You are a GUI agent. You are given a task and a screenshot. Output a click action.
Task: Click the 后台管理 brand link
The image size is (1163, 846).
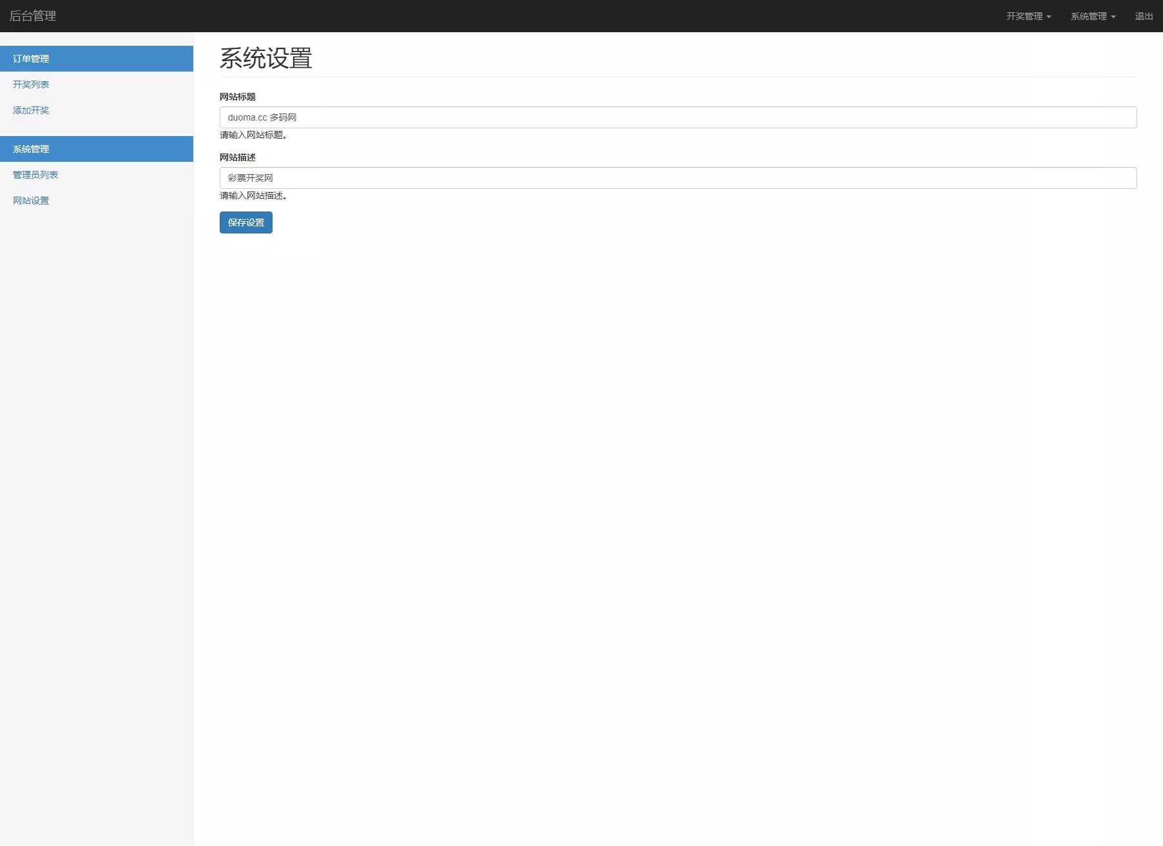pos(33,15)
